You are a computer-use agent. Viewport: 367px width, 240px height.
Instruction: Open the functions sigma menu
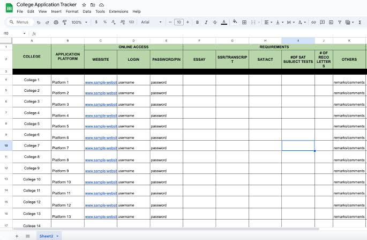pyautogui.click(x=360, y=23)
